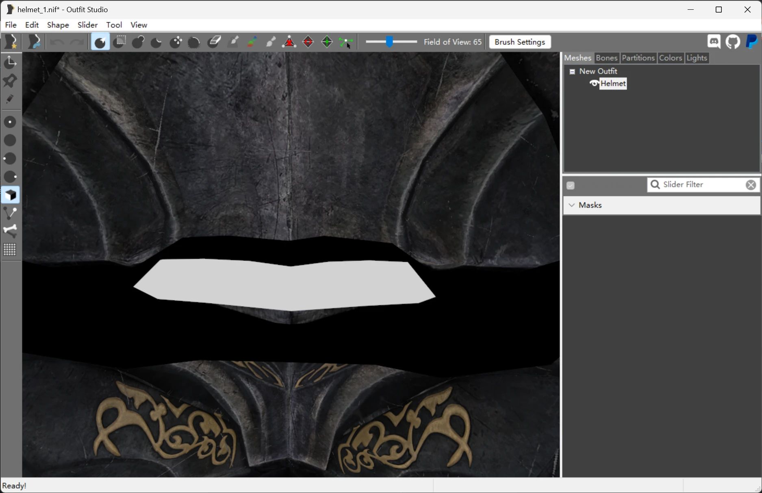The image size is (762, 493).
Task: Click the Undo icon
Action: [x=56, y=42]
